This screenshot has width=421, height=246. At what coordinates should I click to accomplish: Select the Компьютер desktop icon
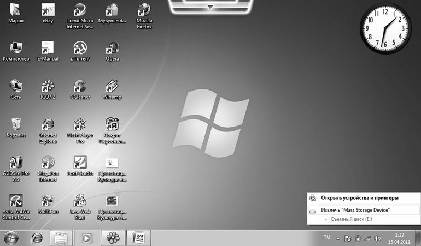pos(16,48)
